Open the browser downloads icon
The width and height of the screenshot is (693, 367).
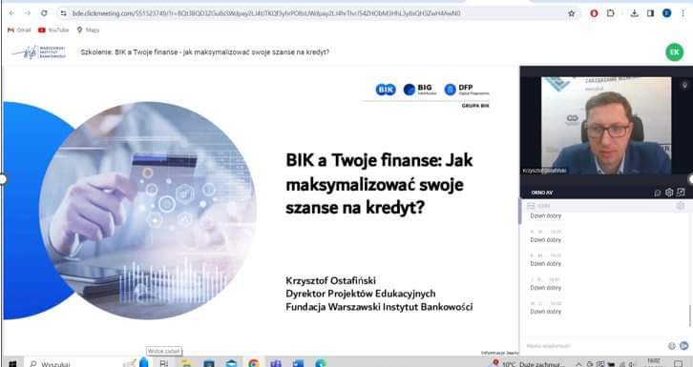(634, 13)
